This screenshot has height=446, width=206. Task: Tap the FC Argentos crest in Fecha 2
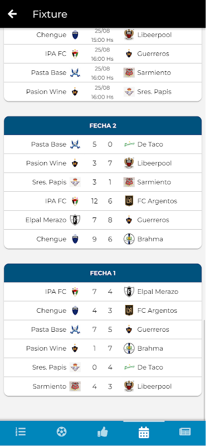(129, 201)
